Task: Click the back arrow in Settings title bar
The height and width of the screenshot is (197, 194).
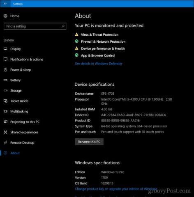Action: [x=5, y=4]
